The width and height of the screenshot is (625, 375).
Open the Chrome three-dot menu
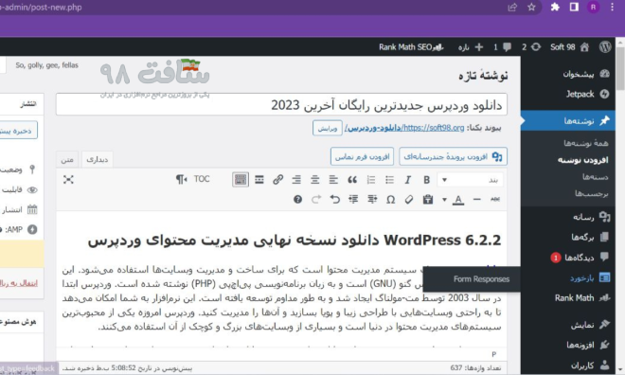coord(613,8)
